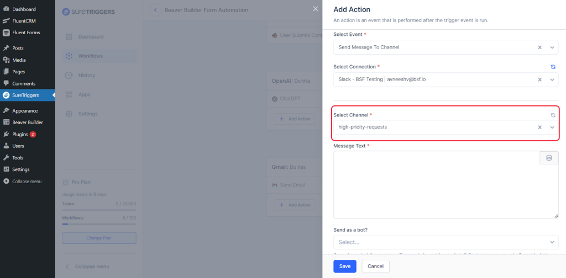Open SureTriggers in the WordPress menu

coord(25,95)
